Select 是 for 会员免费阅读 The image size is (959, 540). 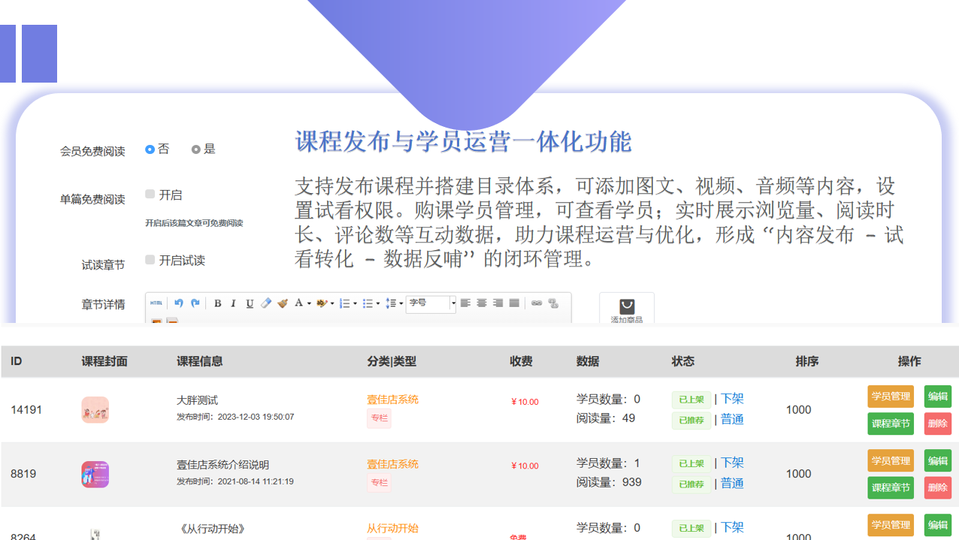pos(196,149)
